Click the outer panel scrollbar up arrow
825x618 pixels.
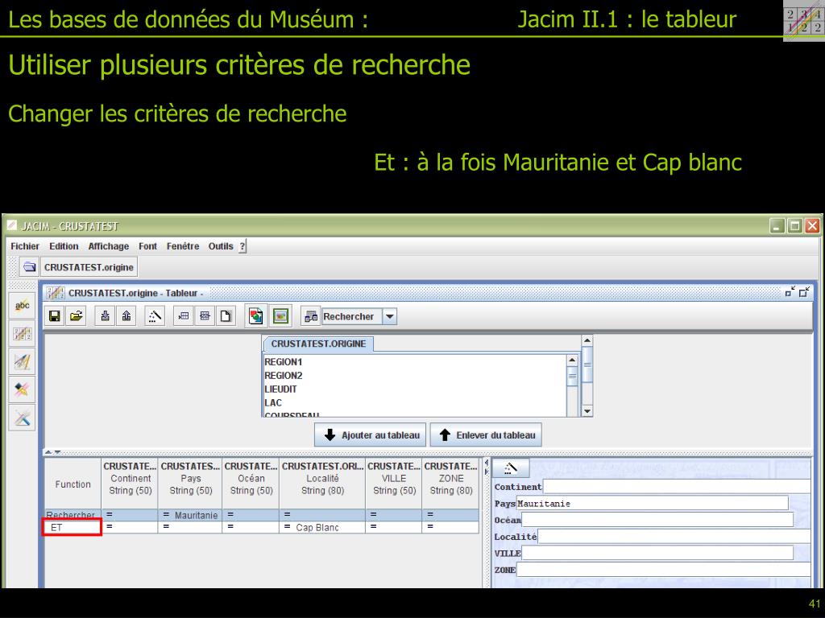[x=587, y=341]
